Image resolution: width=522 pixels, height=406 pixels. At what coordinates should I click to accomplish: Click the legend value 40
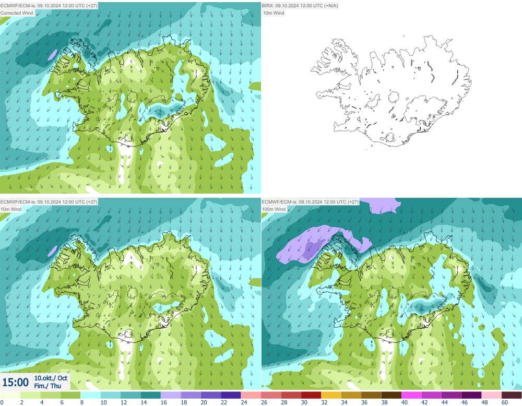405,402
